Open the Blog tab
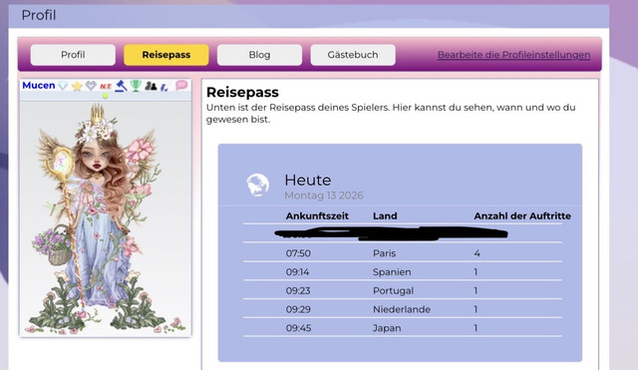638x370 pixels. [x=259, y=55]
